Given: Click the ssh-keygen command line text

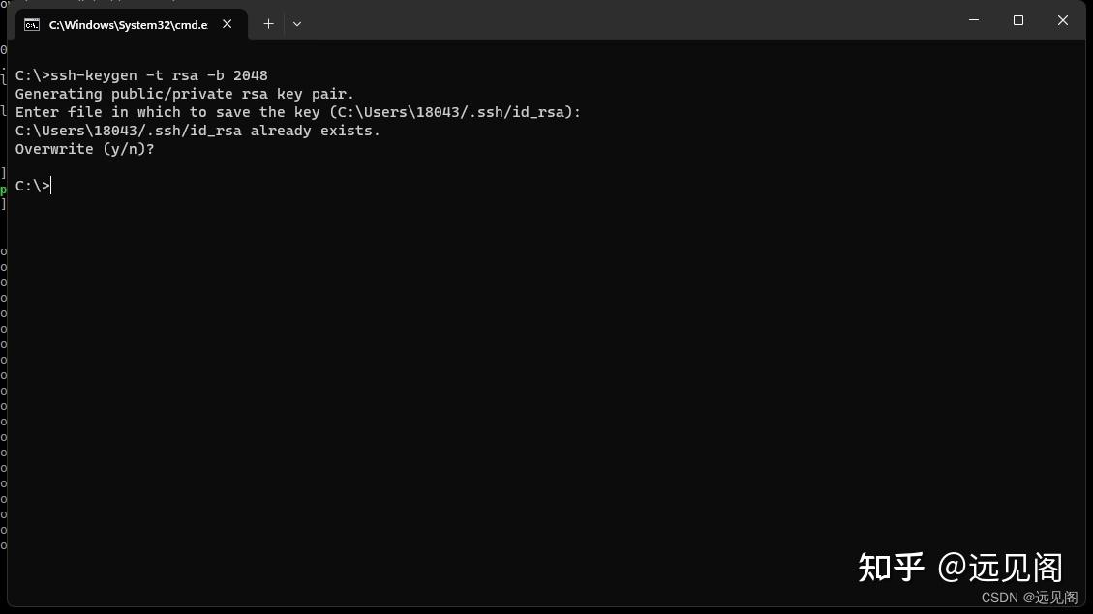Looking at the screenshot, I should click(x=141, y=74).
